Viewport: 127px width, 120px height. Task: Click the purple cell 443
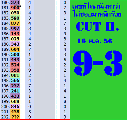15,60
